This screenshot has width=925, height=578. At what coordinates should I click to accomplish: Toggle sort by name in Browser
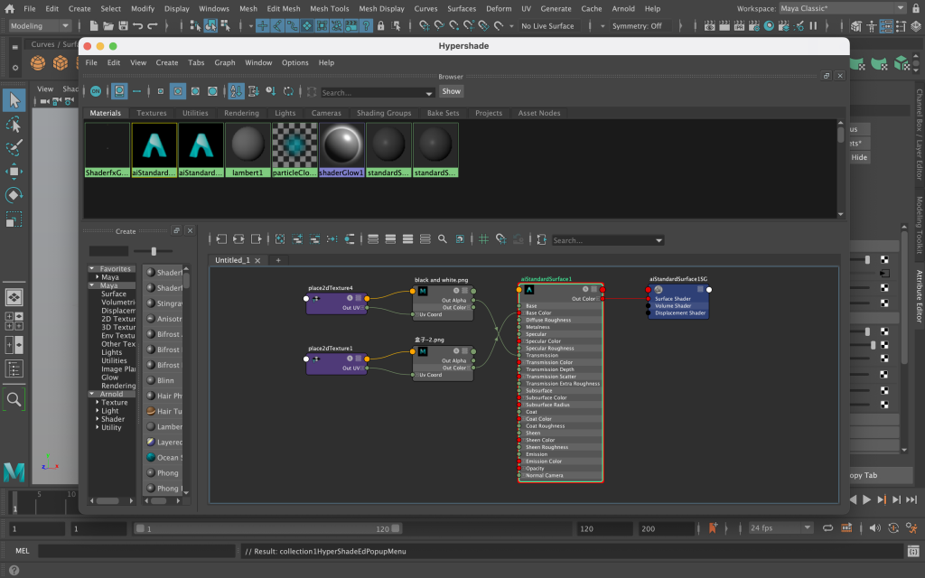coord(236,91)
